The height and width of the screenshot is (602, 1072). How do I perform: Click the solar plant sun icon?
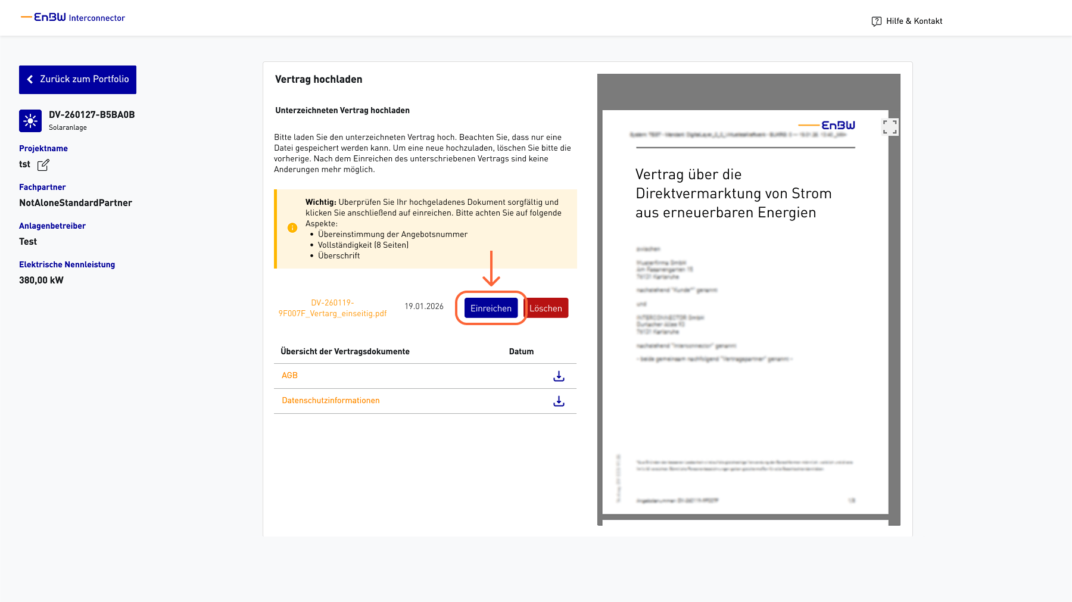(30, 121)
